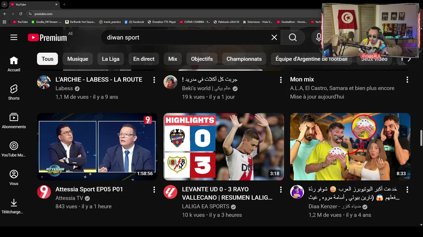Click the Mon mix title
Image resolution: width=423 pixels, height=237 pixels.
click(302, 80)
